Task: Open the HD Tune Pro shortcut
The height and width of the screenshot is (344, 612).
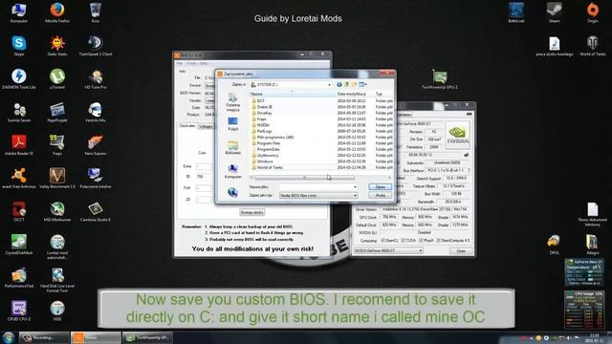Action: 96,78
